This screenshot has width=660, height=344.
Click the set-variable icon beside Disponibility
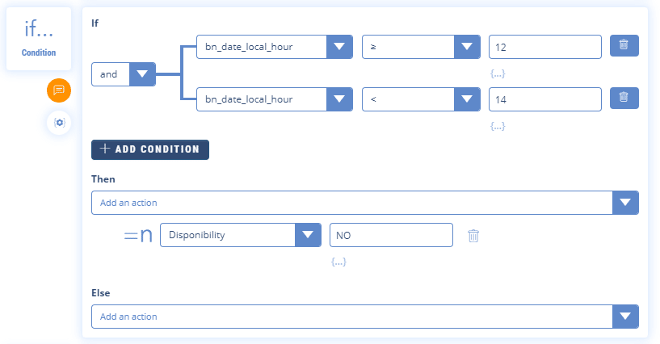[x=139, y=236]
